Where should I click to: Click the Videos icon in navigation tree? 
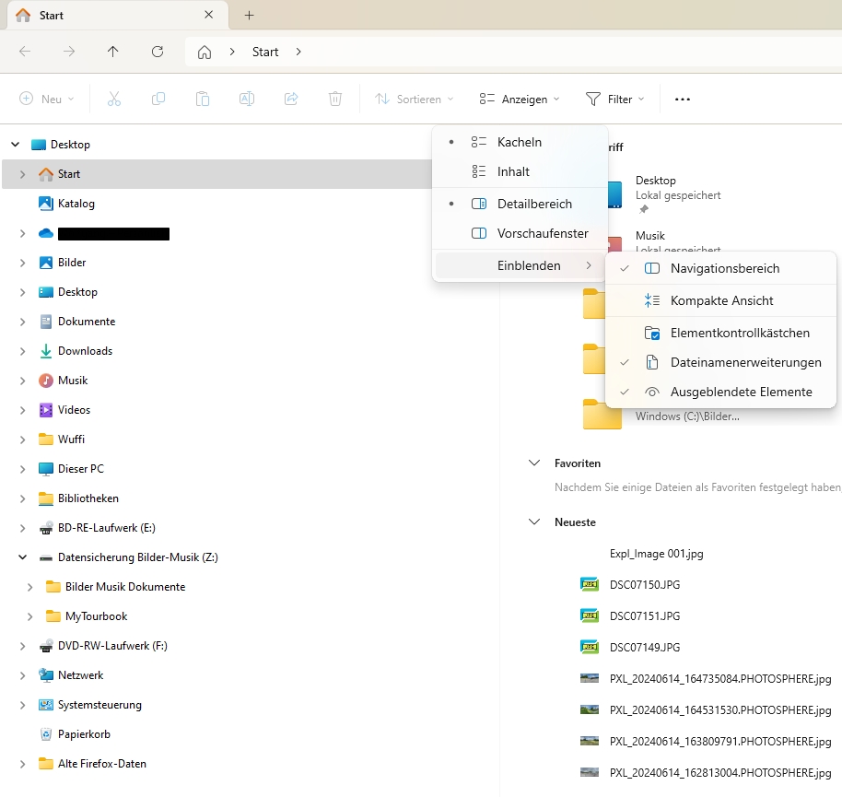point(46,410)
